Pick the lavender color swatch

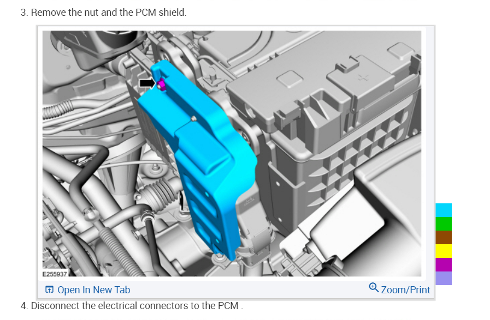click(x=444, y=278)
